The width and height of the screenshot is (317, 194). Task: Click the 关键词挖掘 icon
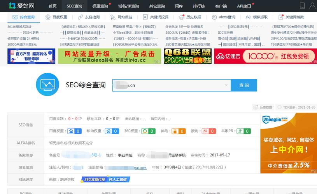[x=145, y=17]
